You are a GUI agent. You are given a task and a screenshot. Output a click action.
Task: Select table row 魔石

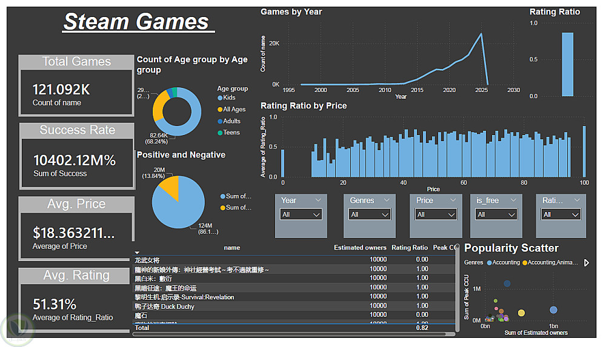tap(294, 315)
